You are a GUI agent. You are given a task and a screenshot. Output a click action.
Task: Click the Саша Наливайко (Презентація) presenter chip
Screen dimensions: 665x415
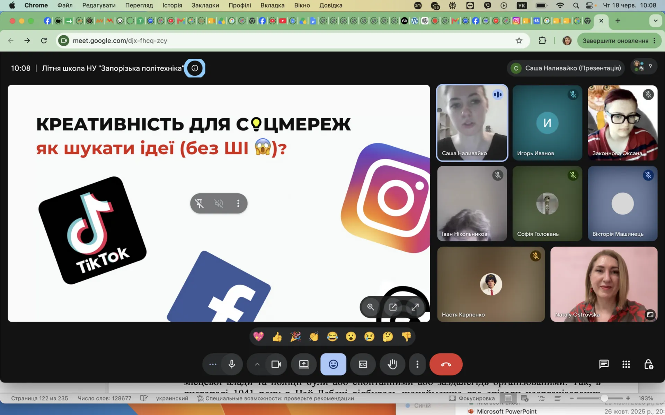point(566,68)
